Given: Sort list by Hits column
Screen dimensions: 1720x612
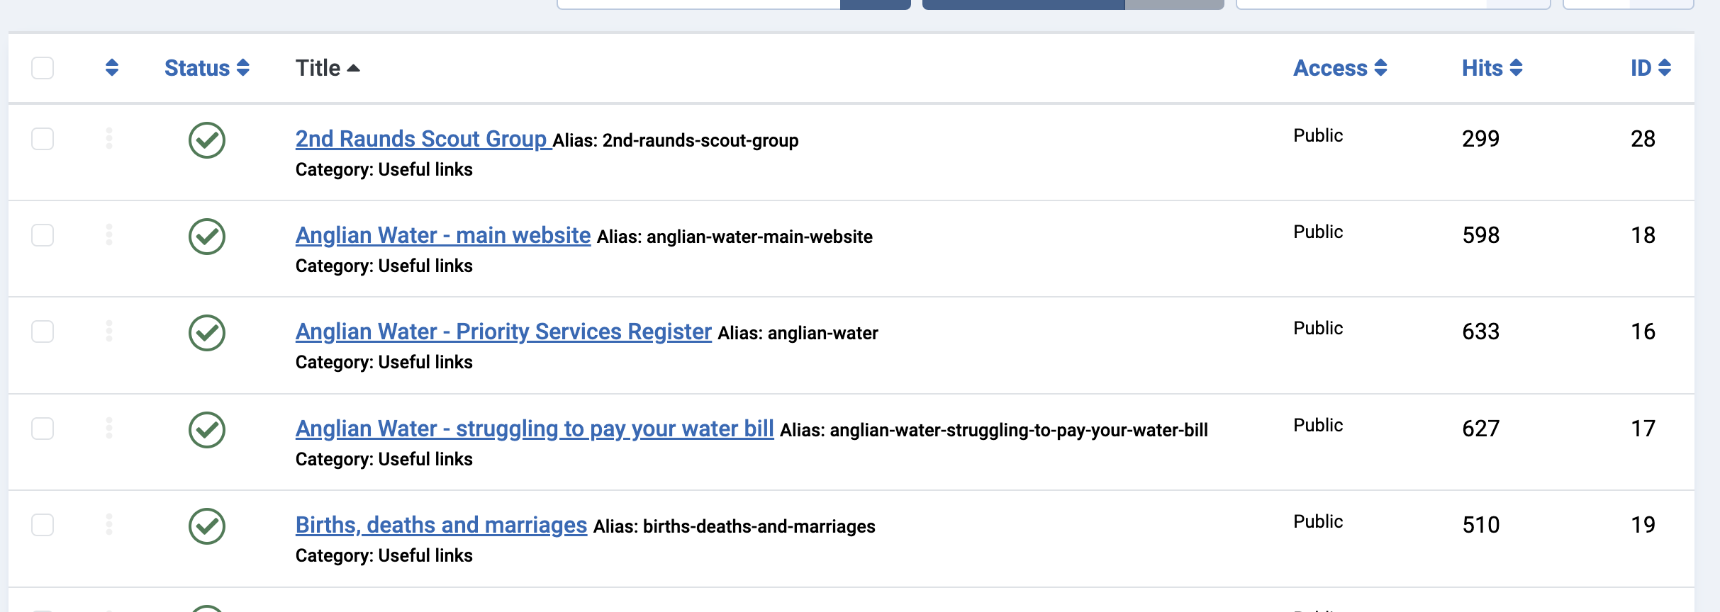Looking at the screenshot, I should (1492, 68).
